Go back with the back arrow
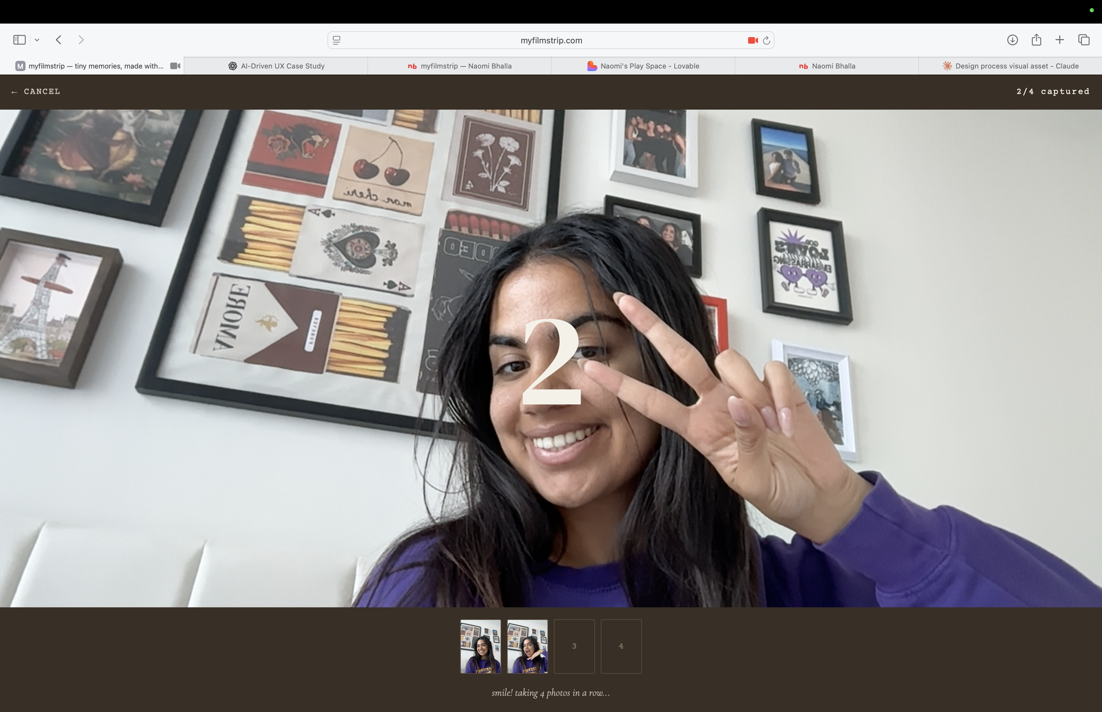 coord(58,40)
